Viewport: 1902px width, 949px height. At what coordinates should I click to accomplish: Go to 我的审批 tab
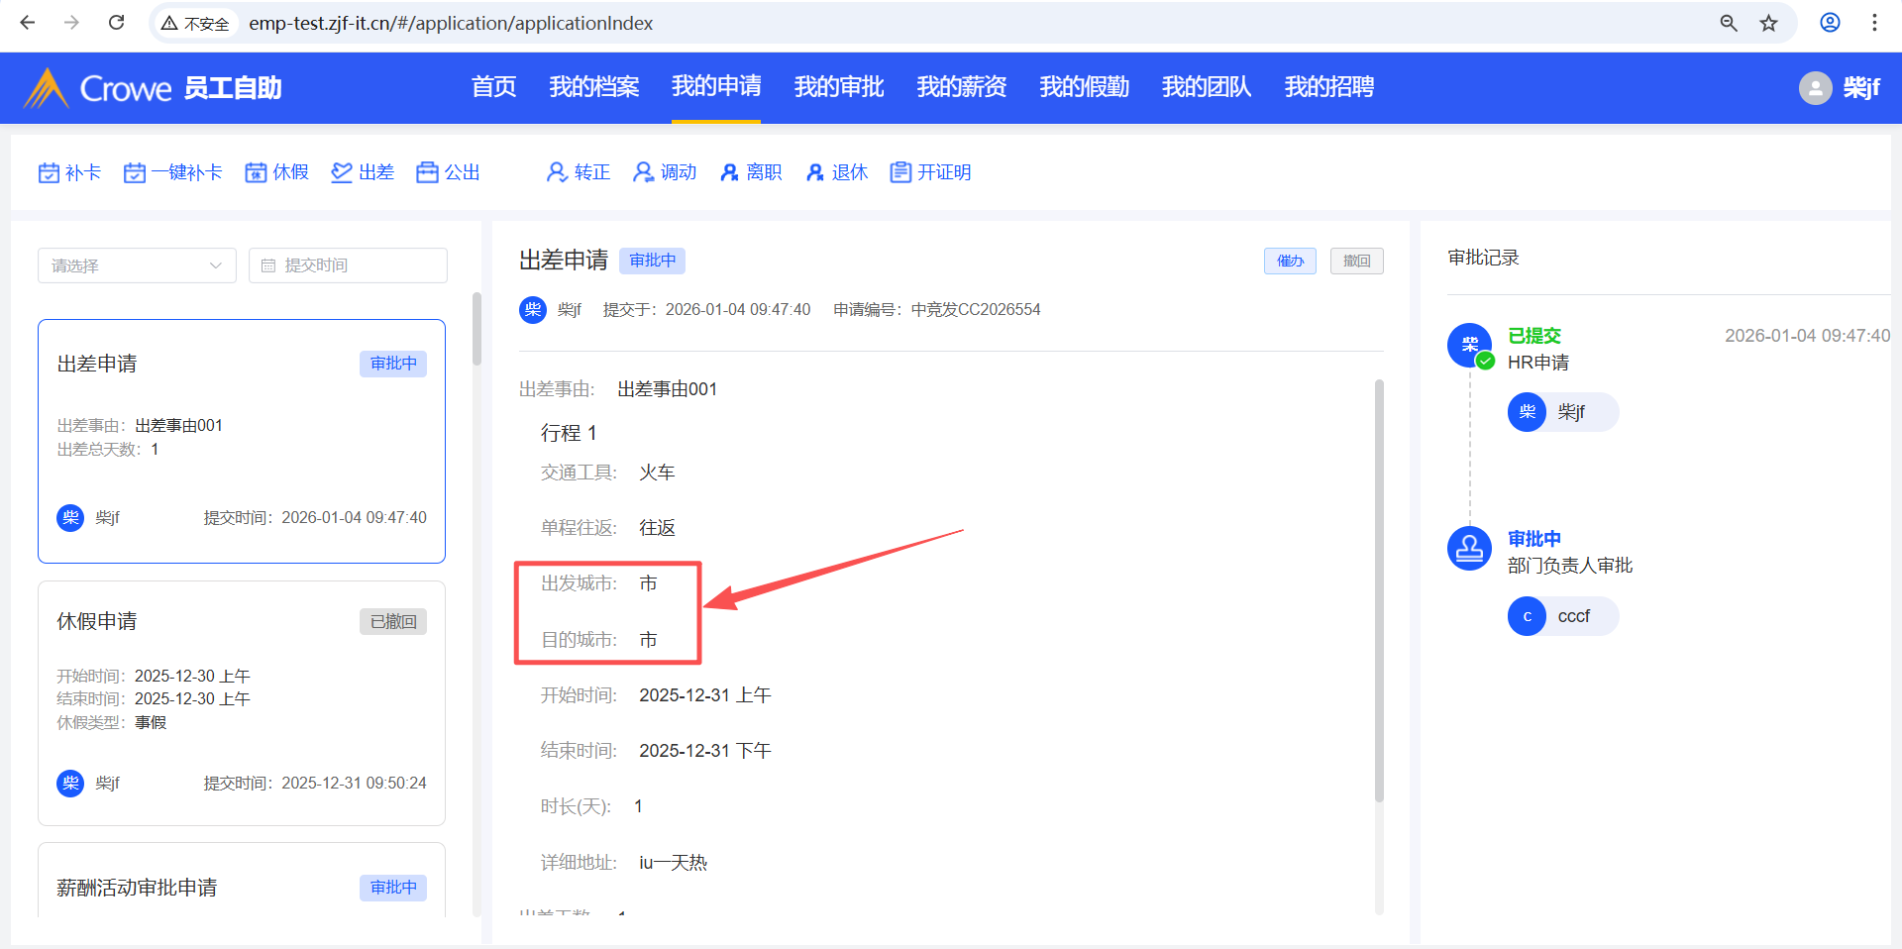[x=839, y=87]
